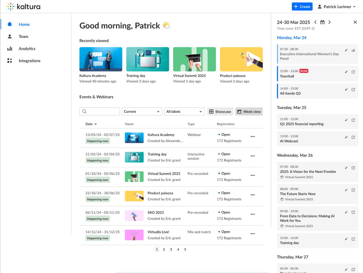This screenshot has width=363, height=273.
Task: Open SKO 2023 event in table
Action: pyautogui.click(x=156, y=212)
